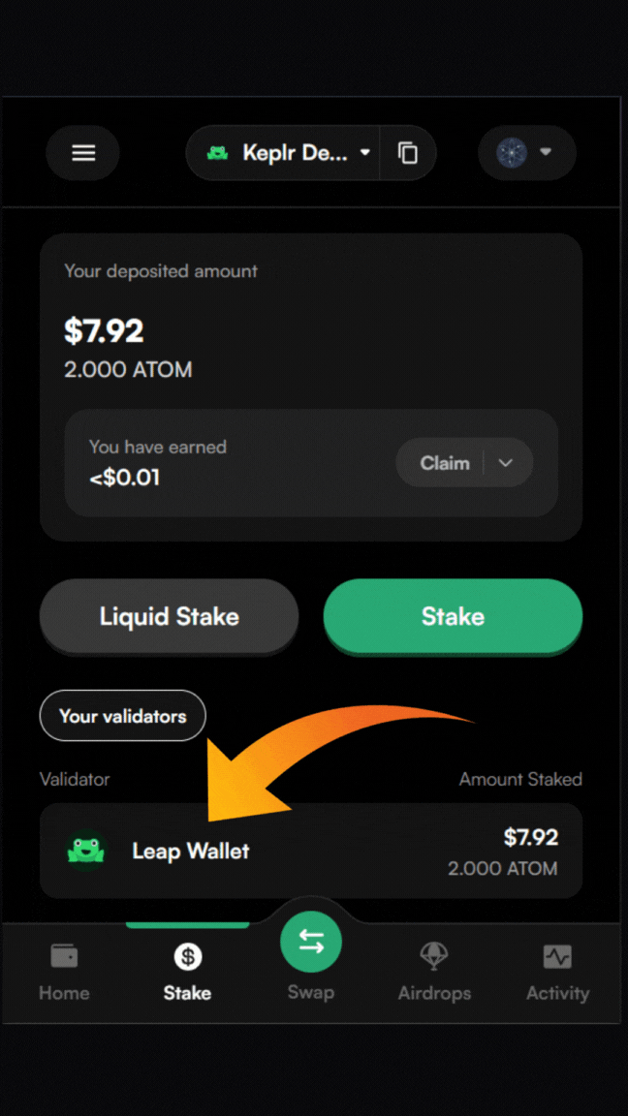
Task: Open the hamburger menu
Action: pyautogui.click(x=83, y=153)
